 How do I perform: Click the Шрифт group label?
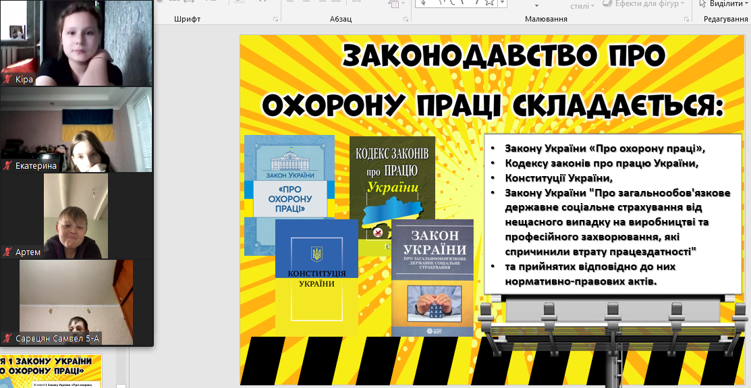tap(188, 19)
